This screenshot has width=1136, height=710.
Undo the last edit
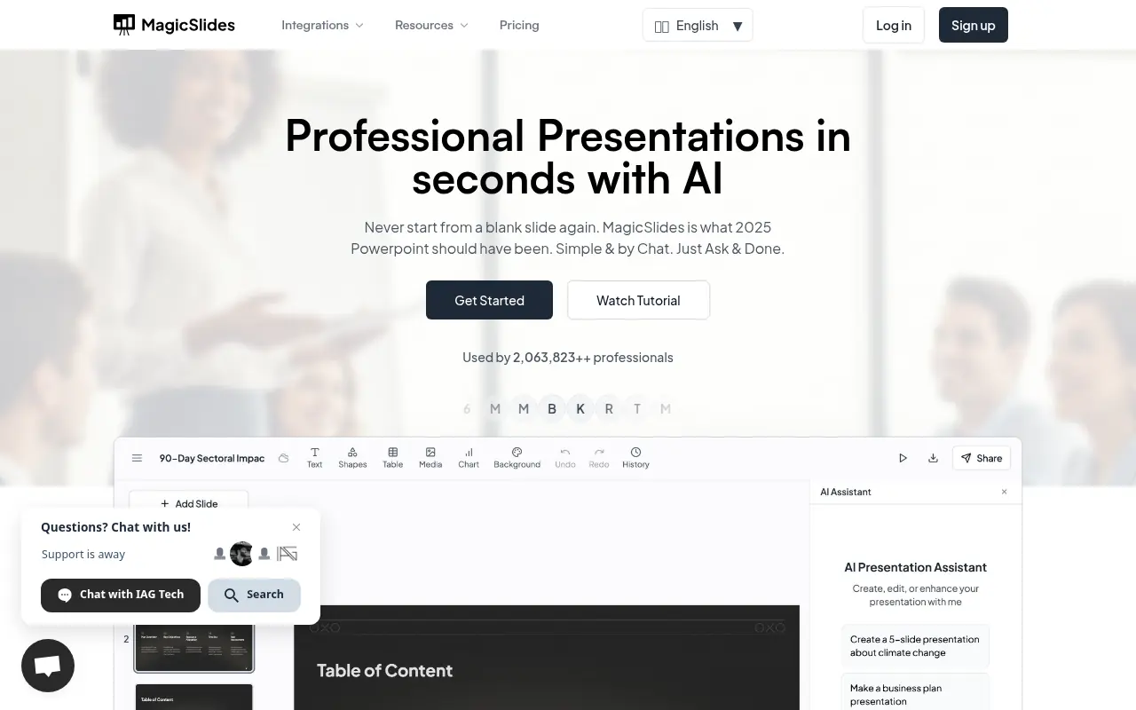point(564,457)
